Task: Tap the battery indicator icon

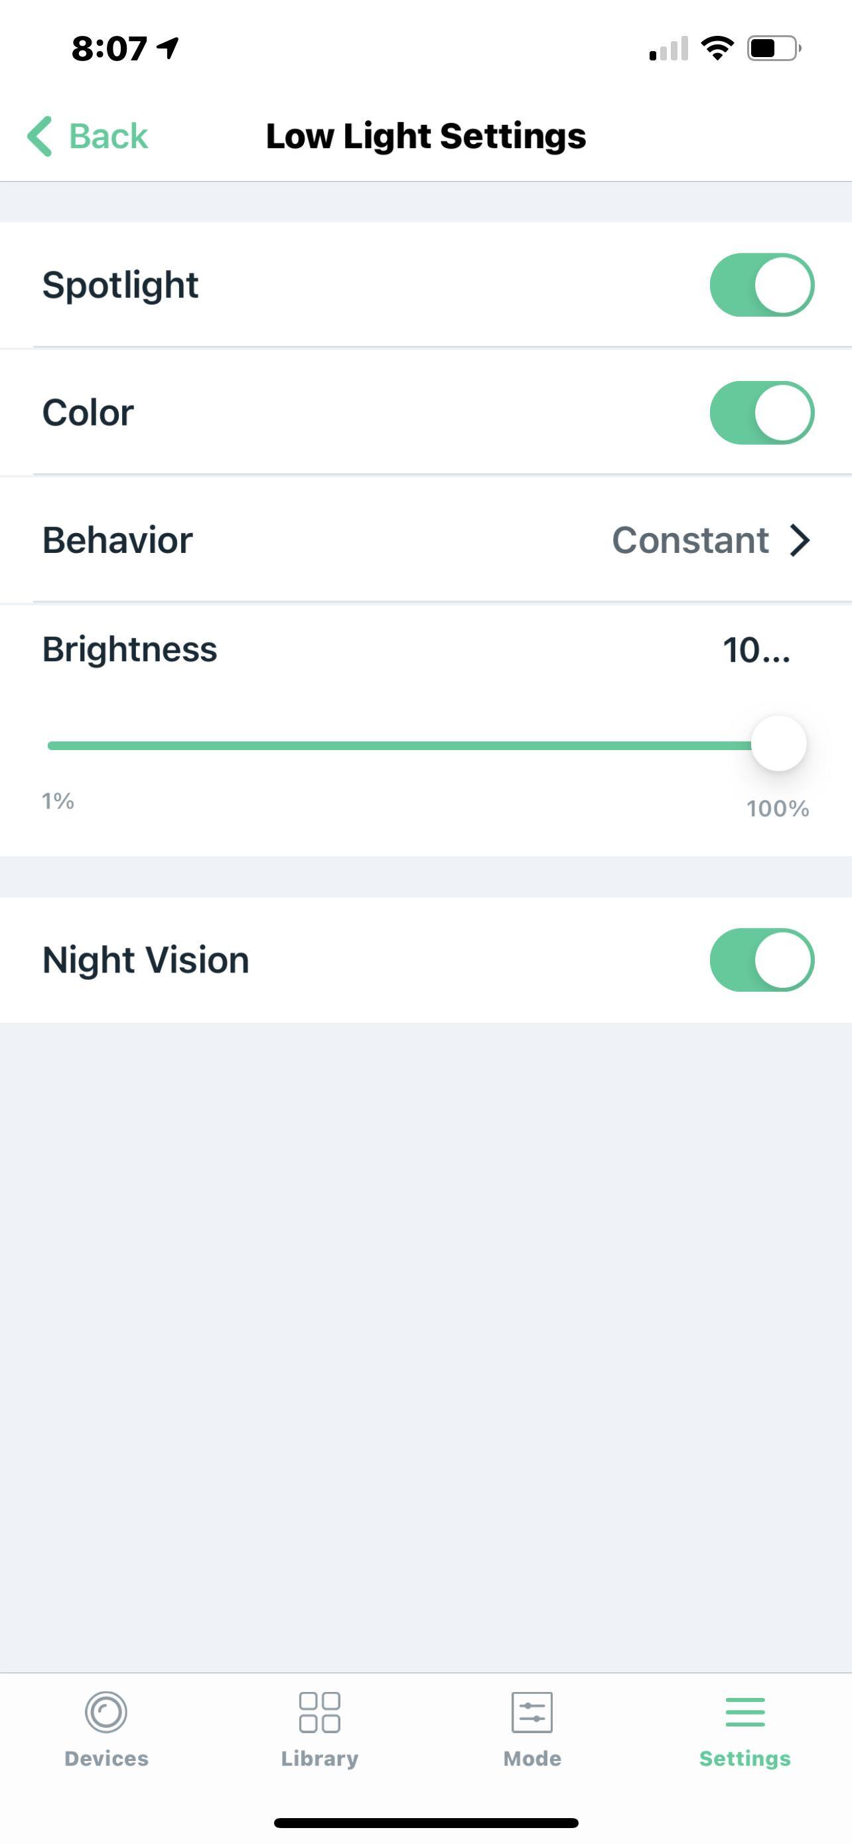Action: tap(772, 48)
